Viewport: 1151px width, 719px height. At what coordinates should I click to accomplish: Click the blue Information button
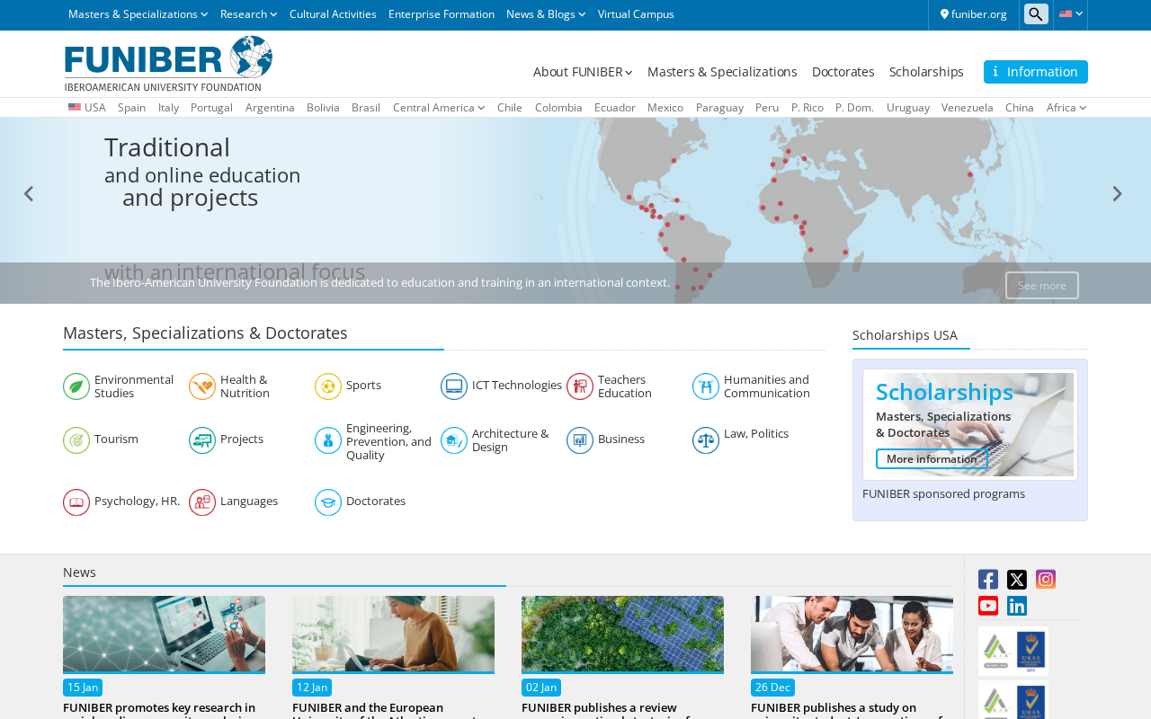[x=1036, y=72]
